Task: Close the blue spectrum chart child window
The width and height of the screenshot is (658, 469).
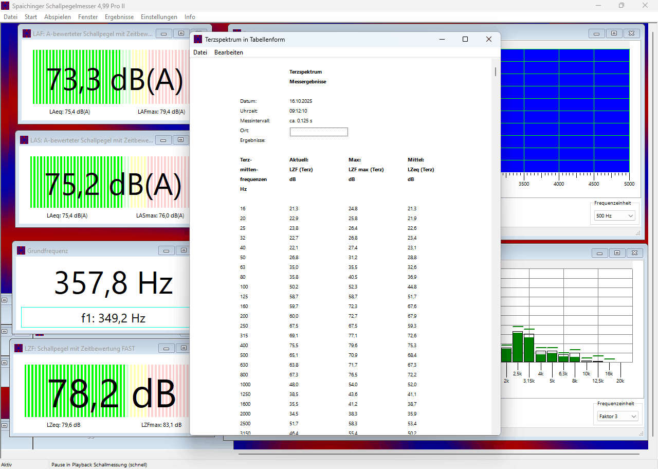Action: (x=632, y=33)
